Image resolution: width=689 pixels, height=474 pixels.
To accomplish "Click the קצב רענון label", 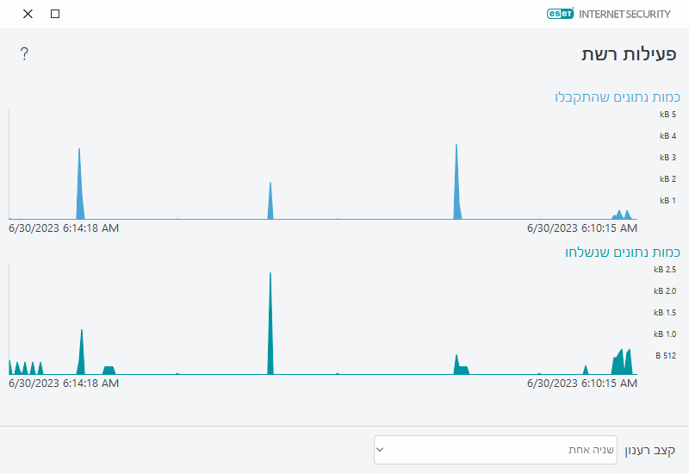I will 649,450.
